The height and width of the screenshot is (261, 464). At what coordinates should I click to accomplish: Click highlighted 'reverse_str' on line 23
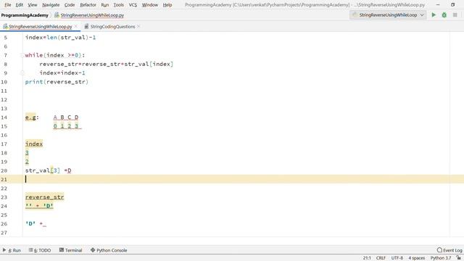point(45,197)
